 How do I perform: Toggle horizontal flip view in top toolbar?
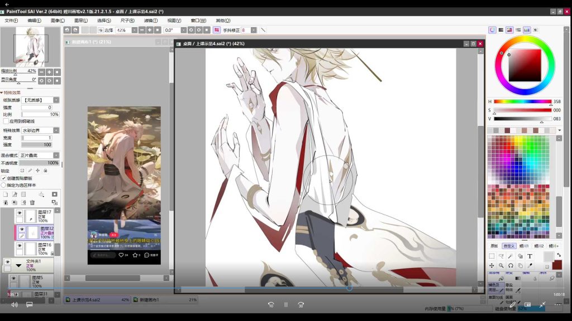[x=217, y=30]
